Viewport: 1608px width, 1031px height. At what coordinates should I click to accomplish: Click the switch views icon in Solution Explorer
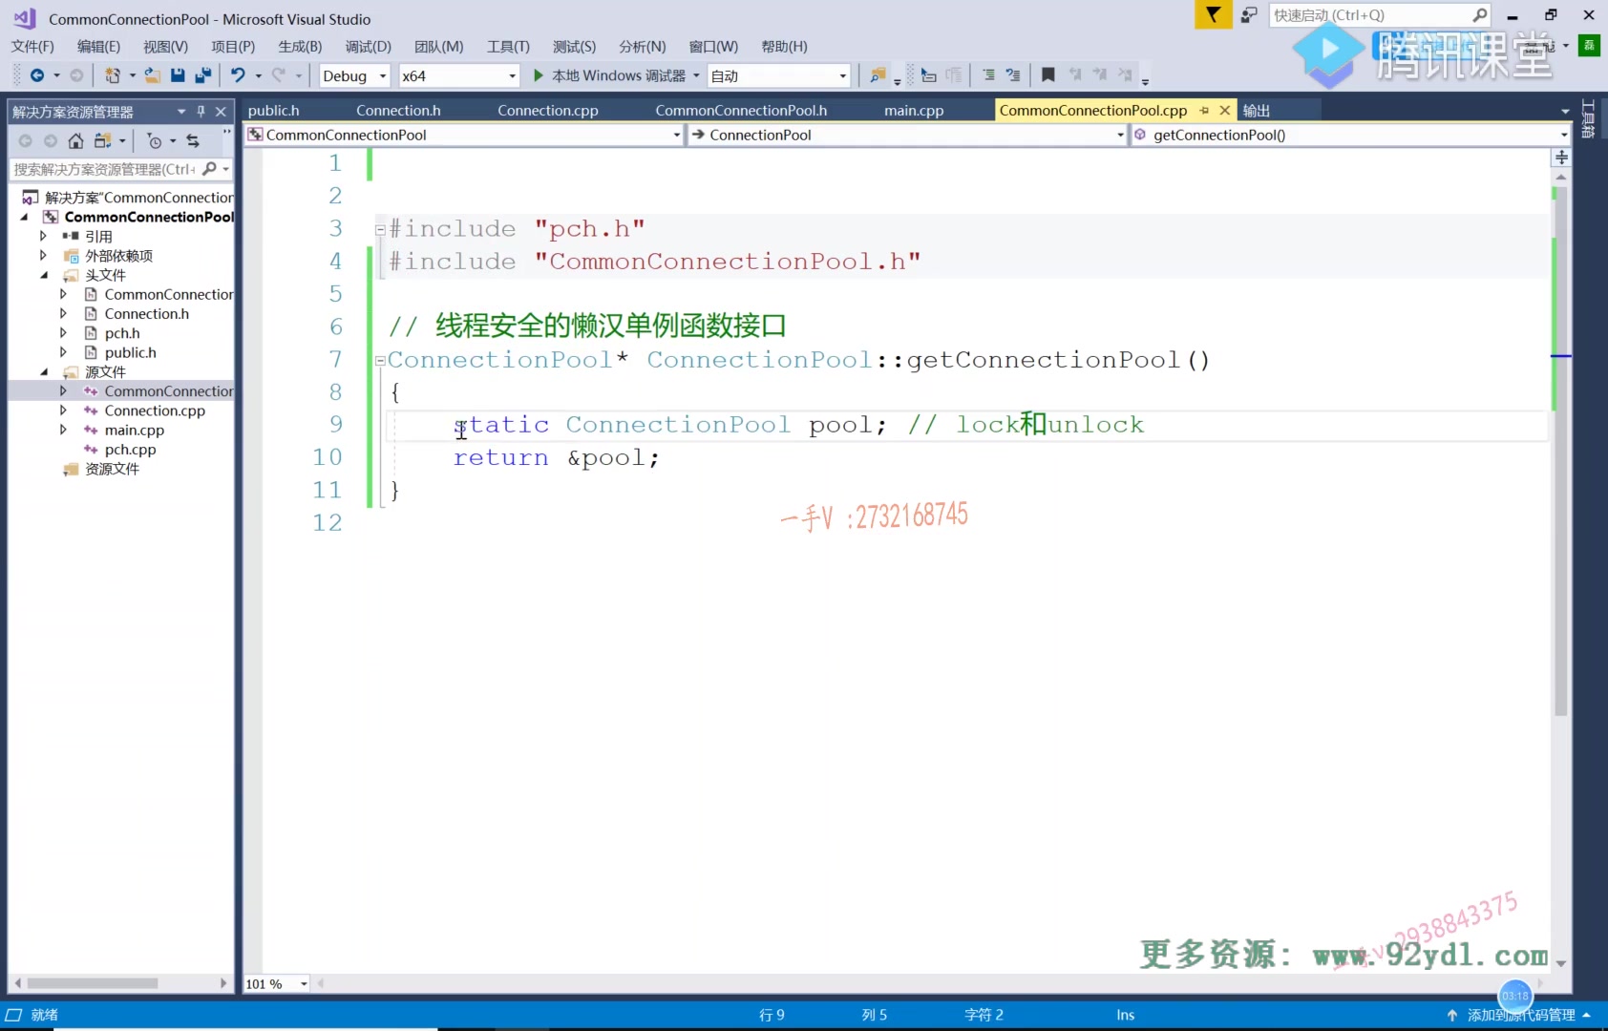(x=103, y=141)
